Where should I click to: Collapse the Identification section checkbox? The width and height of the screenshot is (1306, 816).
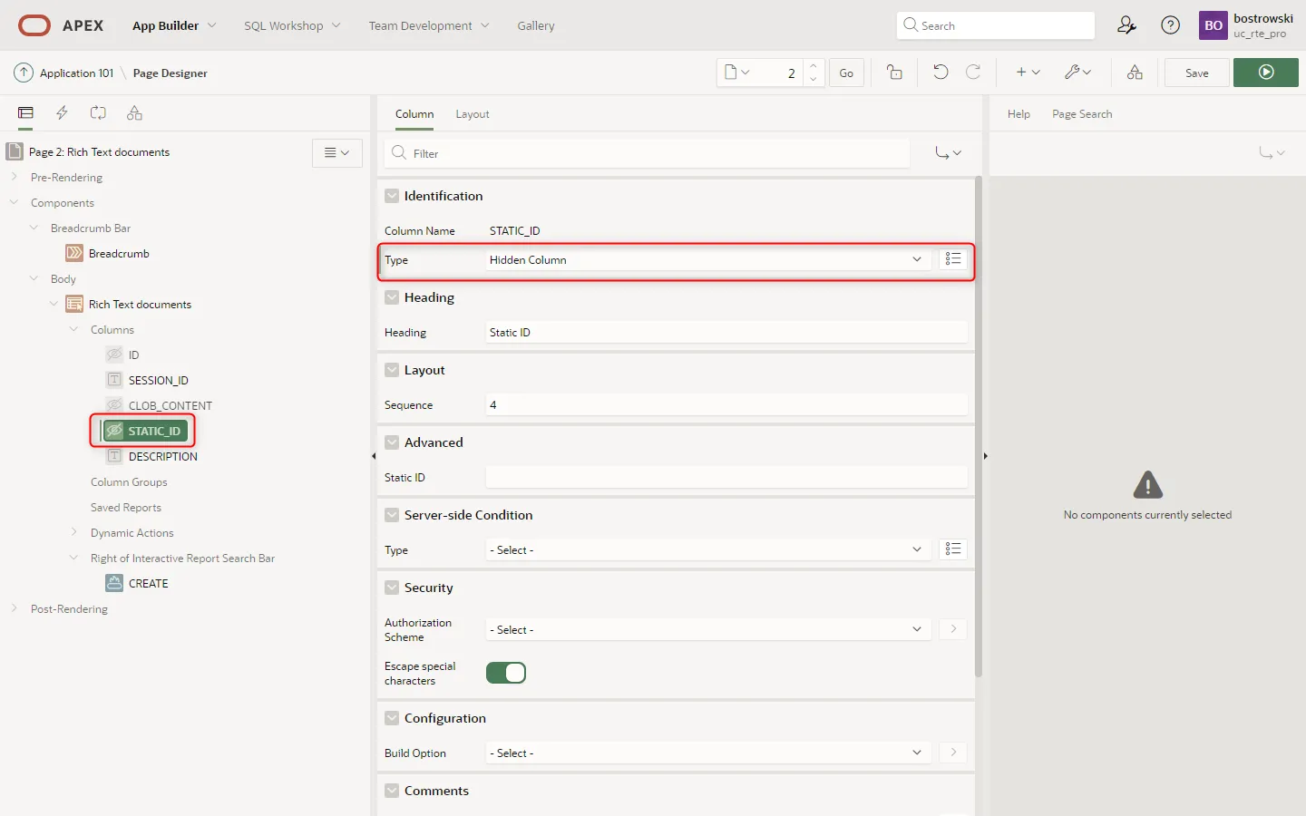click(x=392, y=196)
